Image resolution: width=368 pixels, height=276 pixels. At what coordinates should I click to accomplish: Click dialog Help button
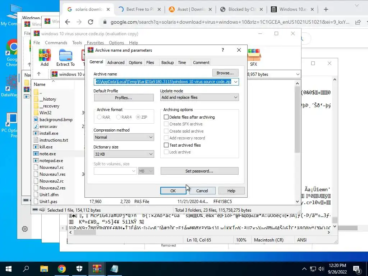[231, 191]
